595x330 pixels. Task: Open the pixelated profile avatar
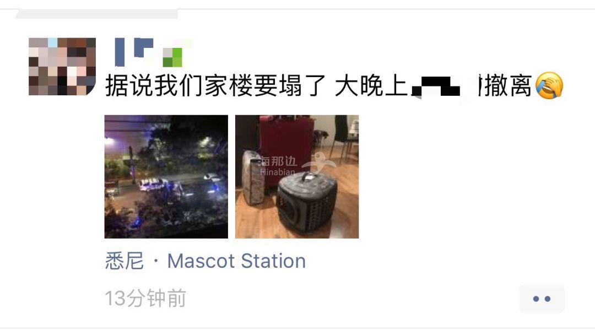coord(62,66)
